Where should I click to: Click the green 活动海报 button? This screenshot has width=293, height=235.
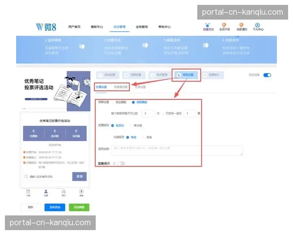(x=79, y=207)
